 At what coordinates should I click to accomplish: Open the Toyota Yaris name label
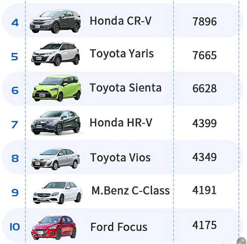pos(122,54)
